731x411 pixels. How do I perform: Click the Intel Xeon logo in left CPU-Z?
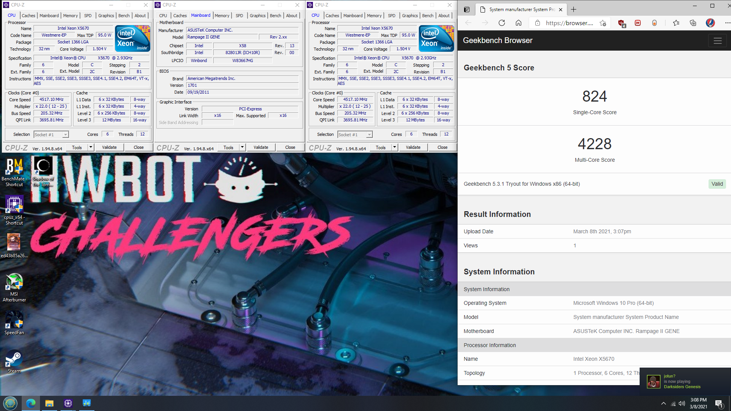tap(132, 38)
